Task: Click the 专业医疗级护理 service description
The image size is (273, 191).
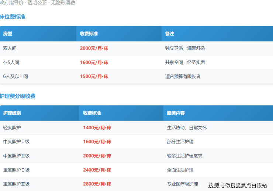Action: tap(183, 184)
